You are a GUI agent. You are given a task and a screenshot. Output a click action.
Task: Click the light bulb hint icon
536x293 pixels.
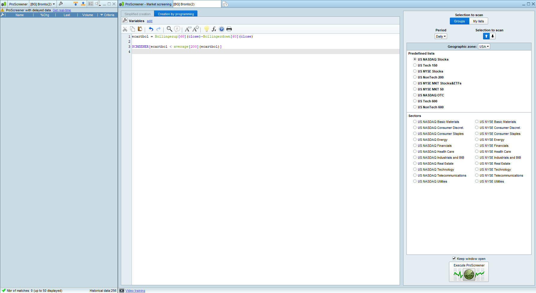(206, 29)
